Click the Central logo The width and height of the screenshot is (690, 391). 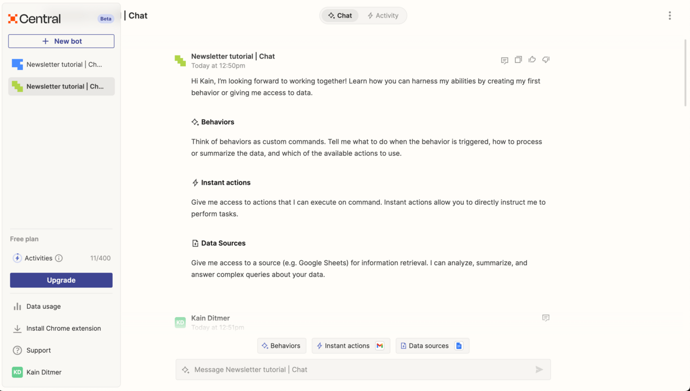click(x=35, y=19)
